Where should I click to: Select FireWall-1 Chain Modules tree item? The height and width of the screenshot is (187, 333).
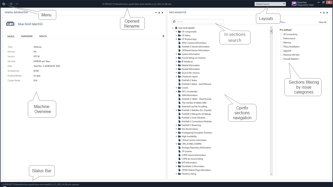coord(193,118)
